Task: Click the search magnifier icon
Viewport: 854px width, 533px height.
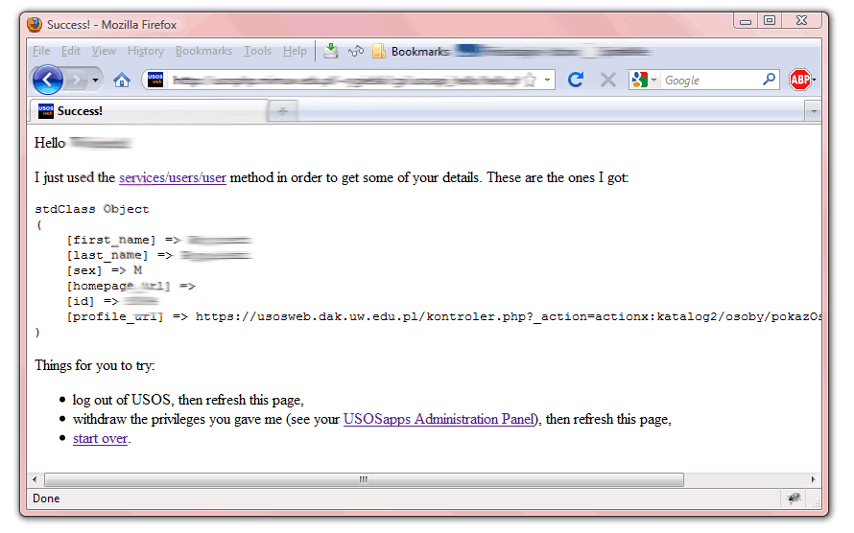Action: point(769,81)
